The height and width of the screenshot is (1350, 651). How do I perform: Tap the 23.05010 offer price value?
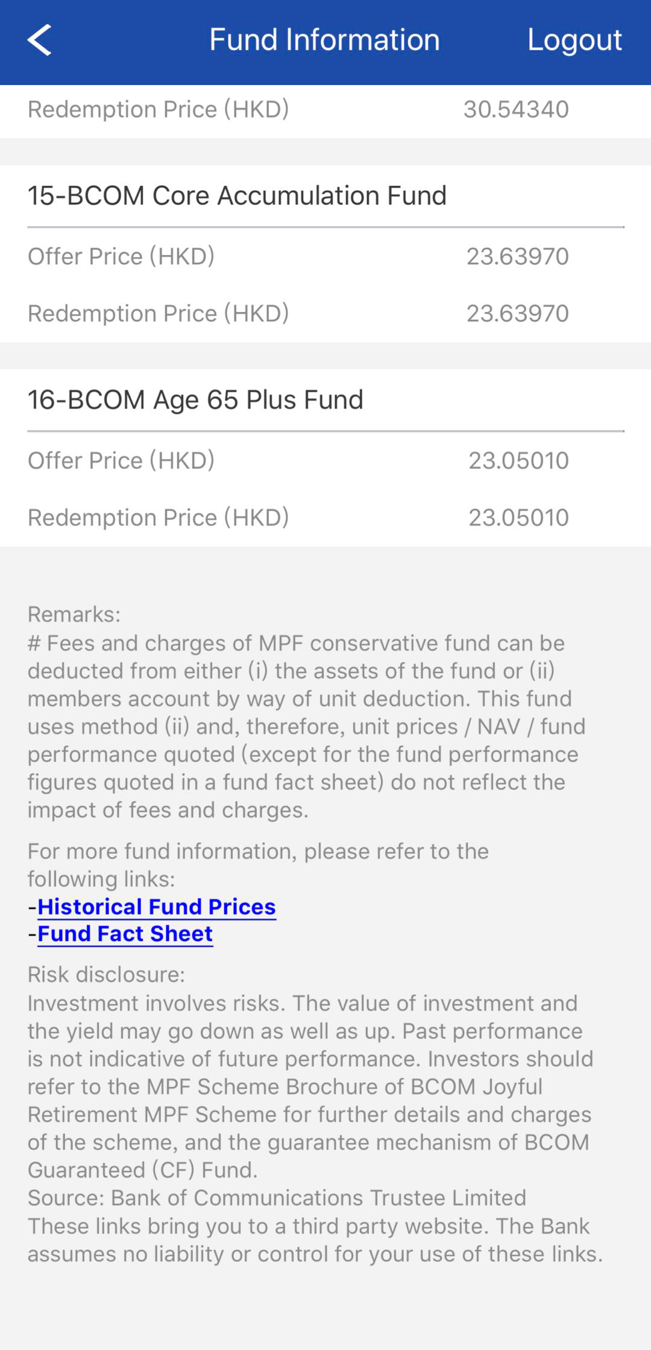(x=518, y=460)
